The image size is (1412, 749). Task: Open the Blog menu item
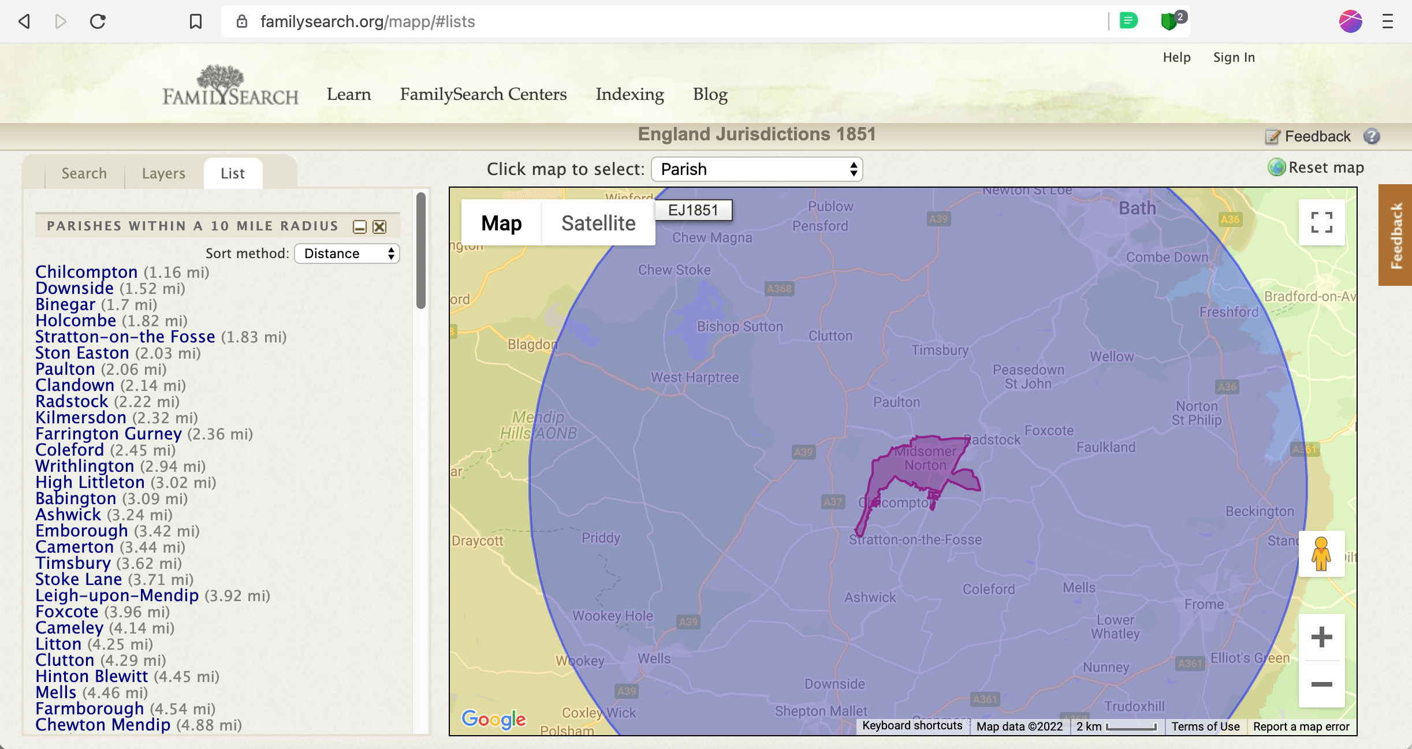point(710,94)
